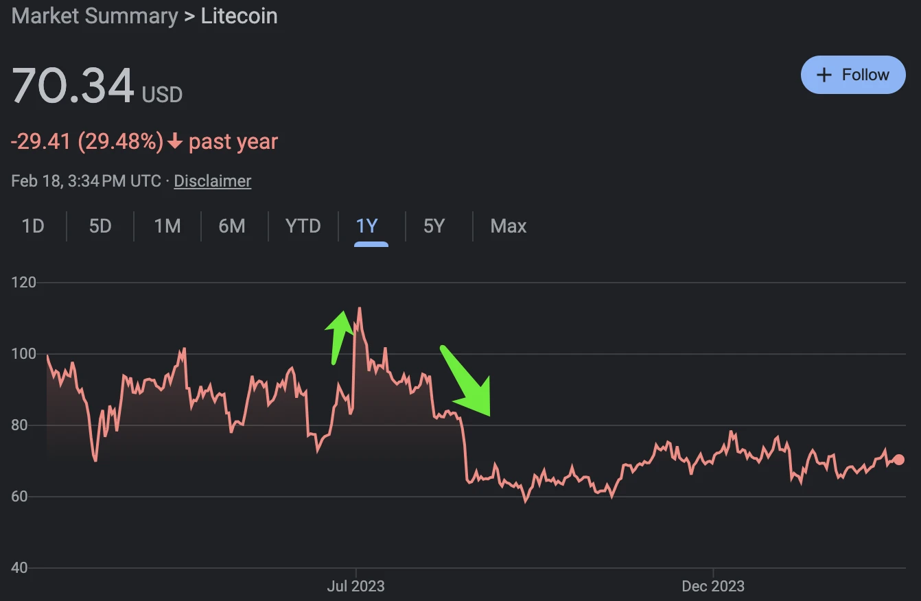The height and width of the screenshot is (601, 921).
Task: Show the 1M chart range
Action: click(167, 226)
